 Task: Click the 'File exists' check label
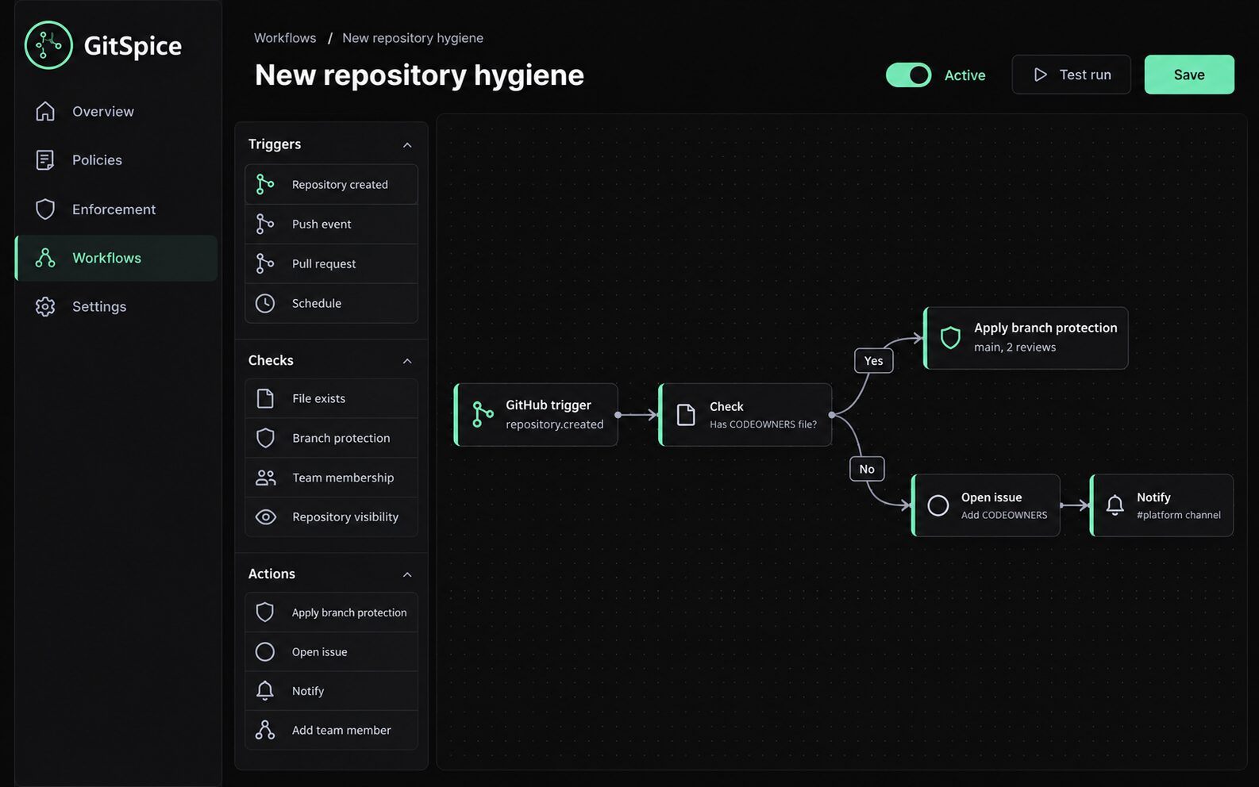coord(318,398)
